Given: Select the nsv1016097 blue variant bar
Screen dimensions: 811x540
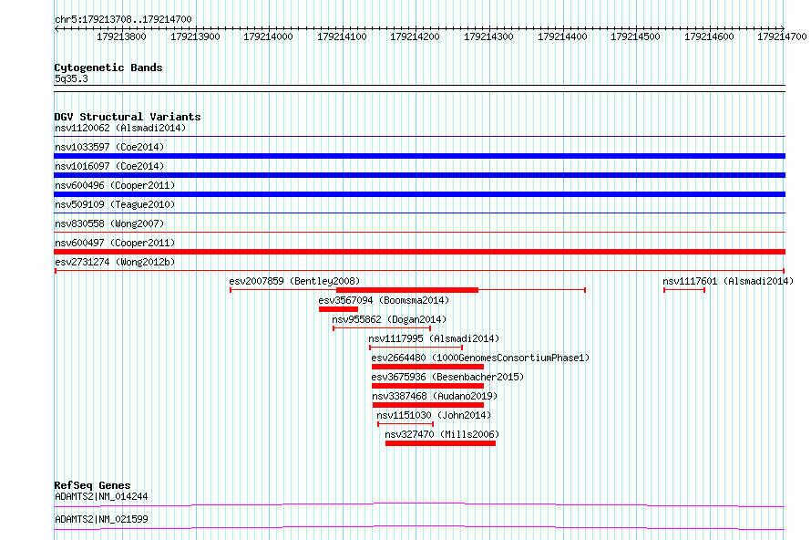Looking at the screenshot, I should pyautogui.click(x=419, y=175).
